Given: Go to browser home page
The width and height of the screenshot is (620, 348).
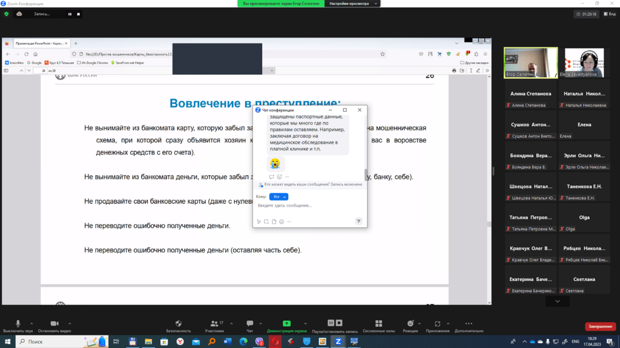Looking at the screenshot, I should click(x=36, y=54).
